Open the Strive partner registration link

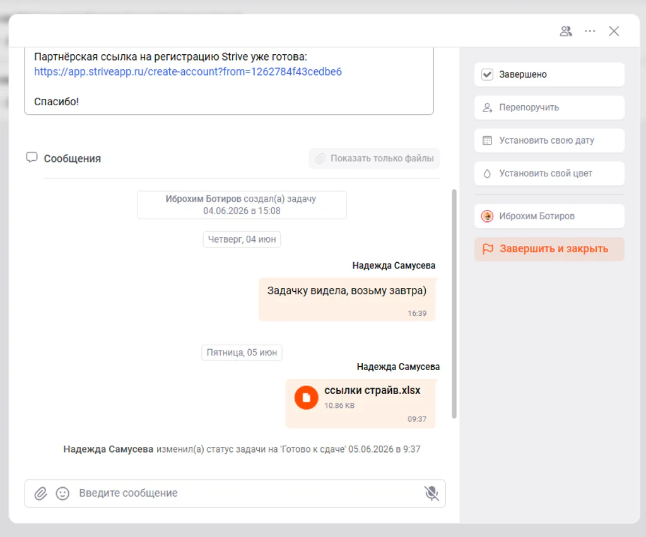pos(188,72)
